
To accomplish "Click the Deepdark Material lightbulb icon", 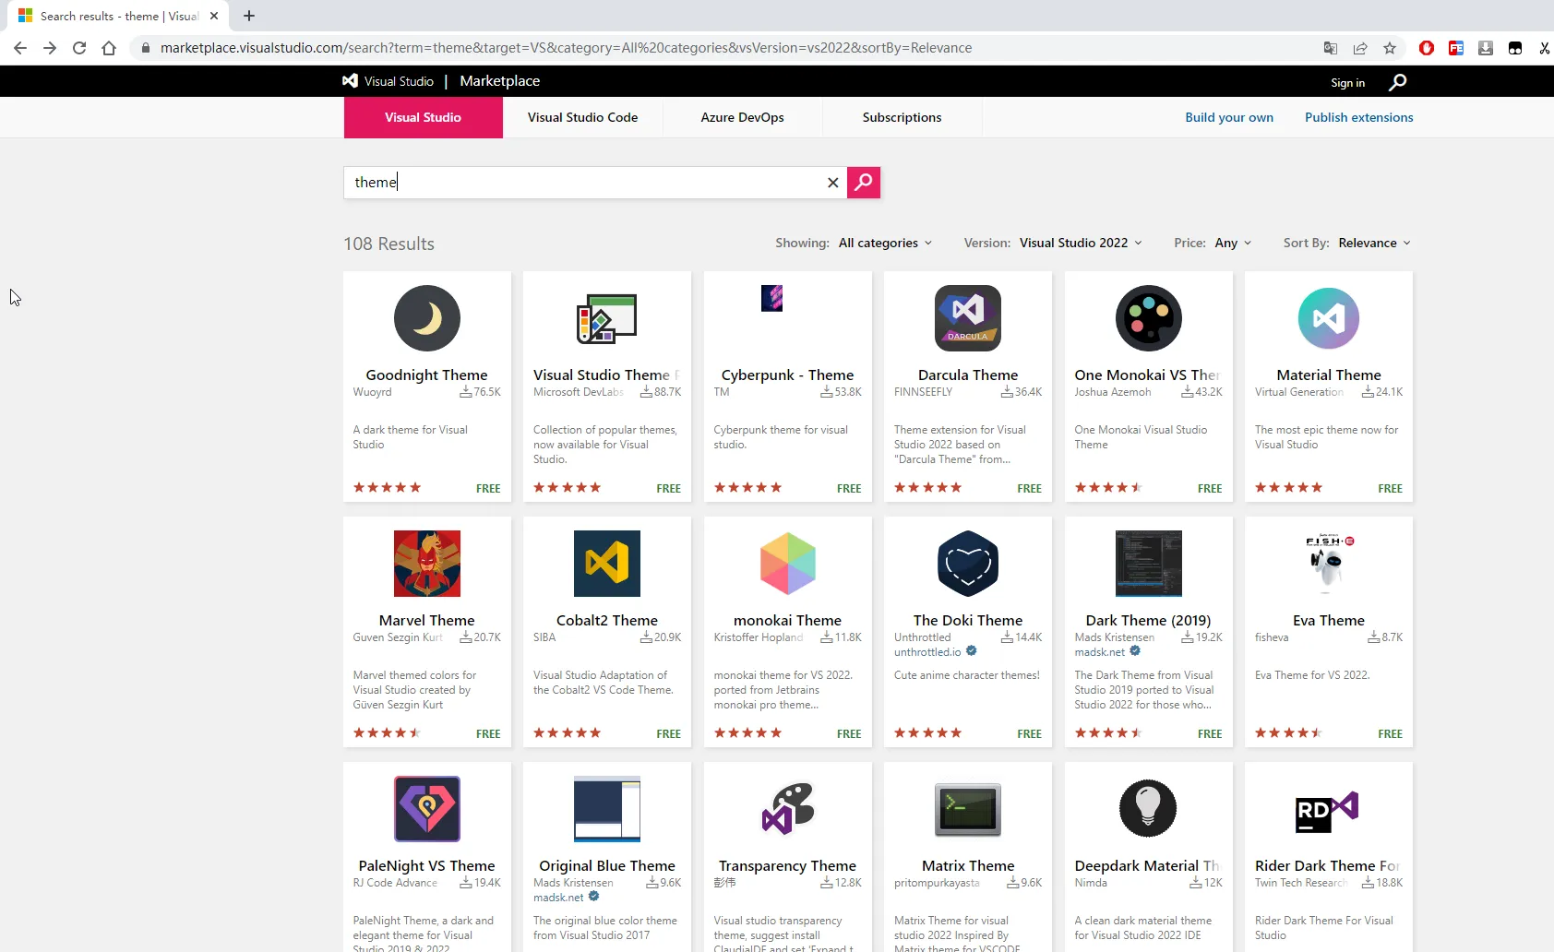I will pos(1148,809).
